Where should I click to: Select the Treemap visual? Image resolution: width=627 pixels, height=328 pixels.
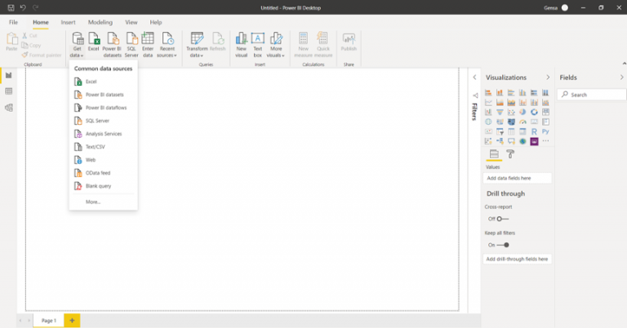545,113
